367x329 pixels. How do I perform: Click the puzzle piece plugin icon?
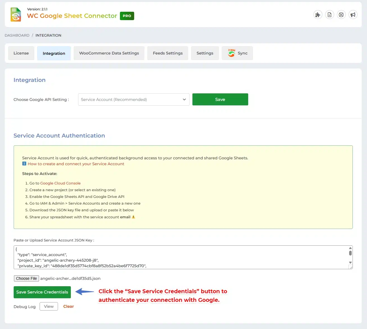coord(318,15)
